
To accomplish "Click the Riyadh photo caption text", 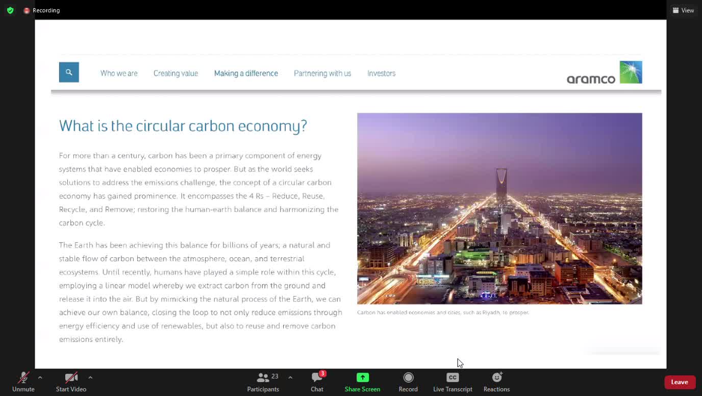I will click(443, 312).
